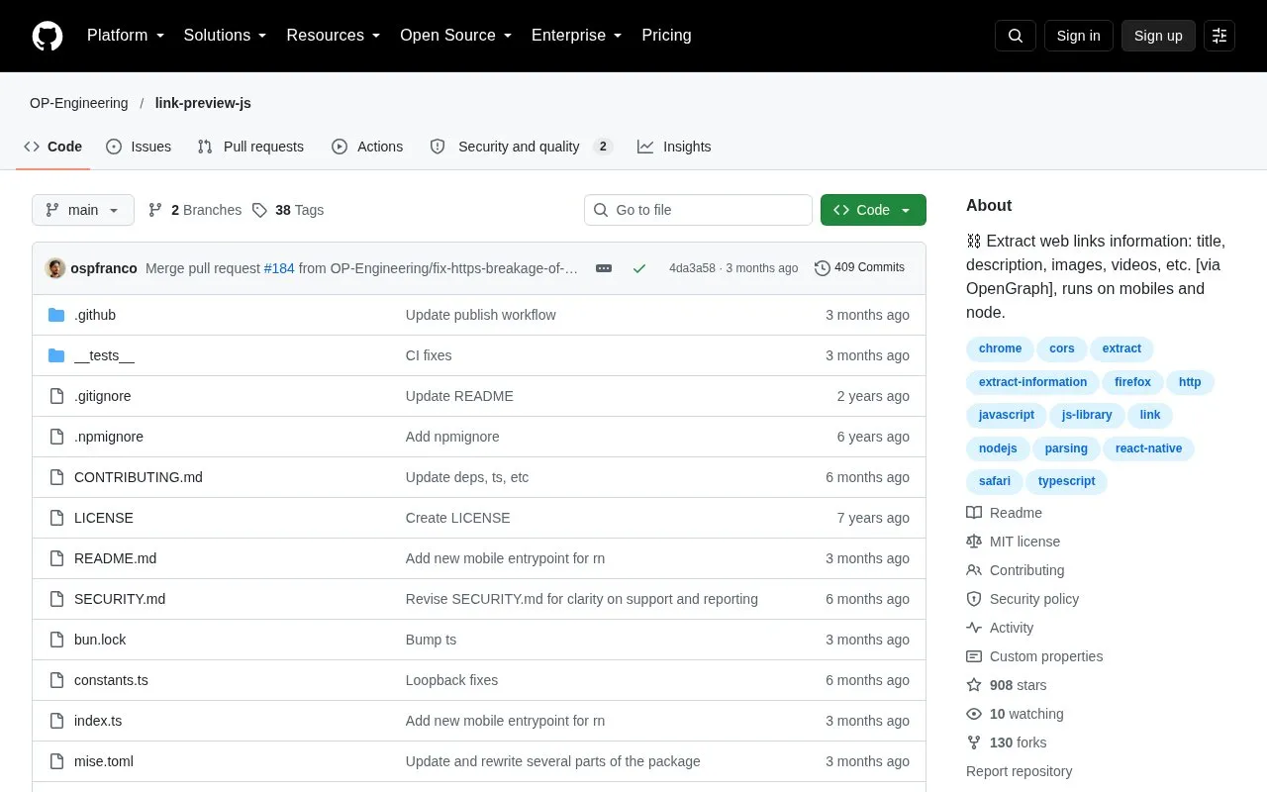Expand the Open Source menu
The height and width of the screenshot is (792, 1267).
456,36
